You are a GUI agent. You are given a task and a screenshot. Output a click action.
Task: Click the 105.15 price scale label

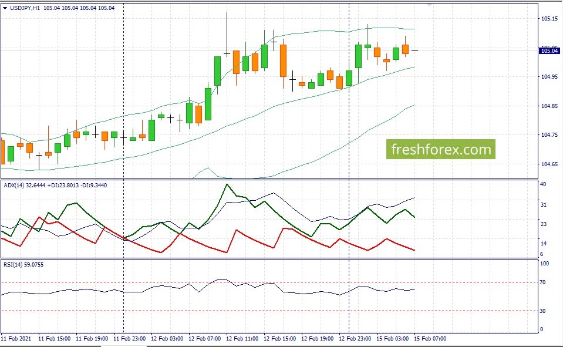(549, 19)
